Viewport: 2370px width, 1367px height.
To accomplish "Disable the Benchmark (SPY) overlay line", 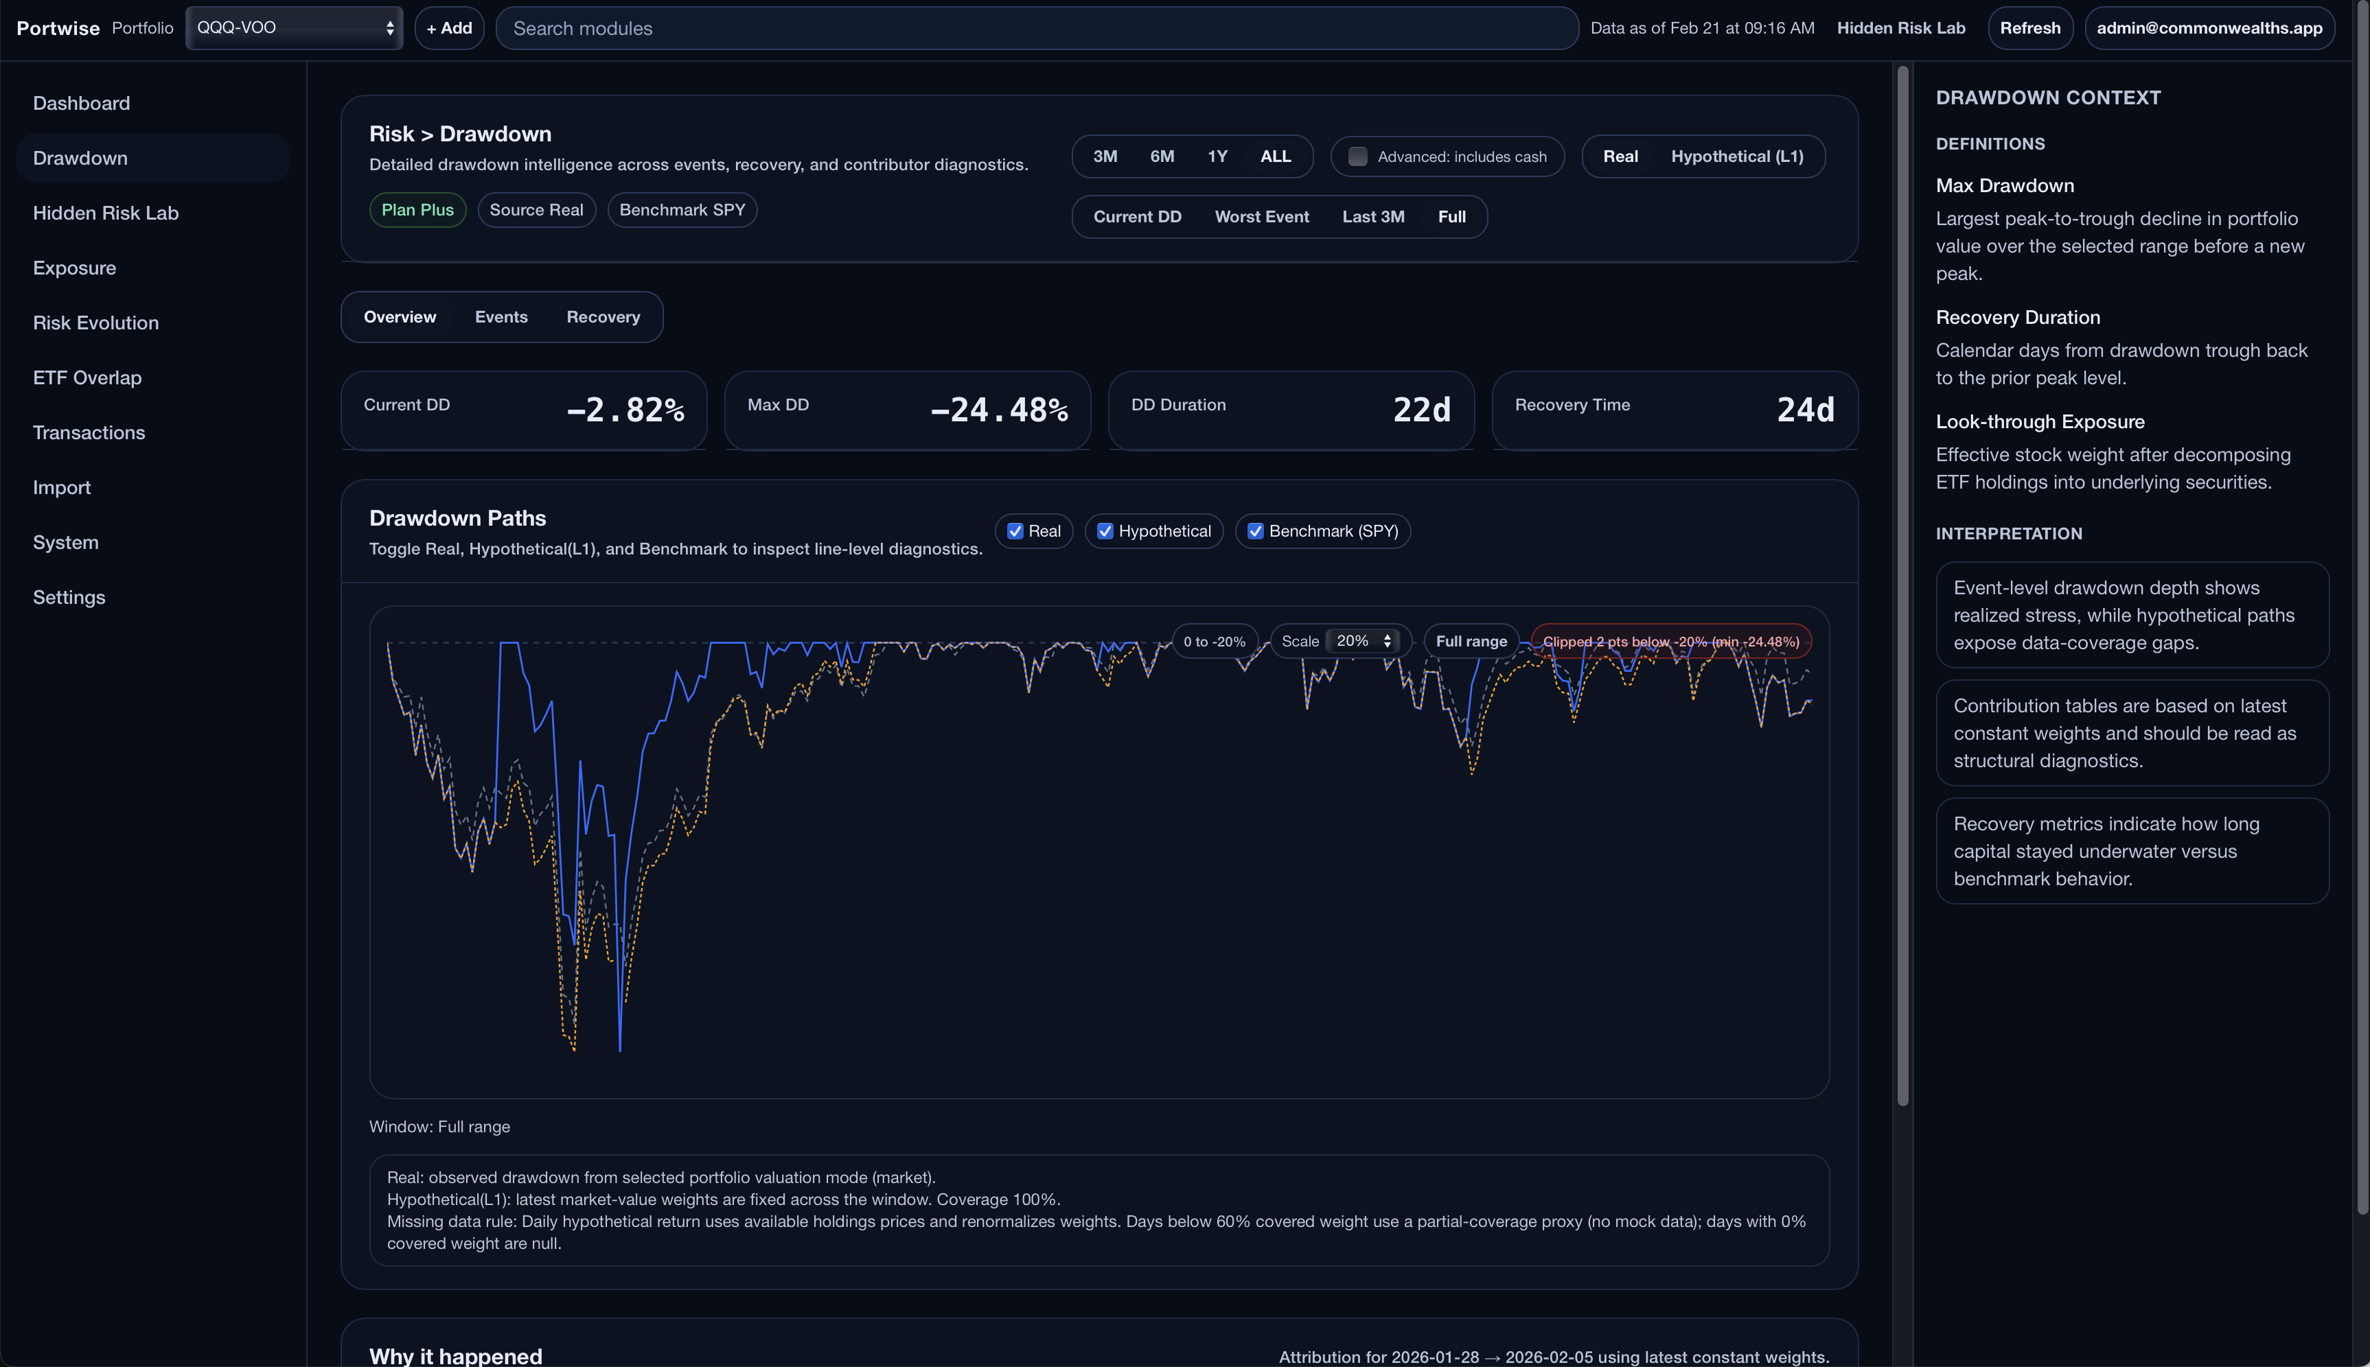I will tap(1256, 530).
